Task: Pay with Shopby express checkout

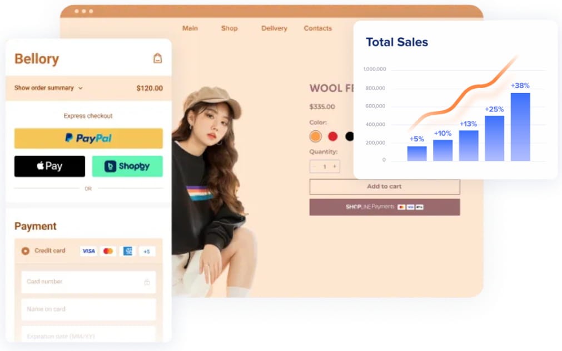Action: 127,166
